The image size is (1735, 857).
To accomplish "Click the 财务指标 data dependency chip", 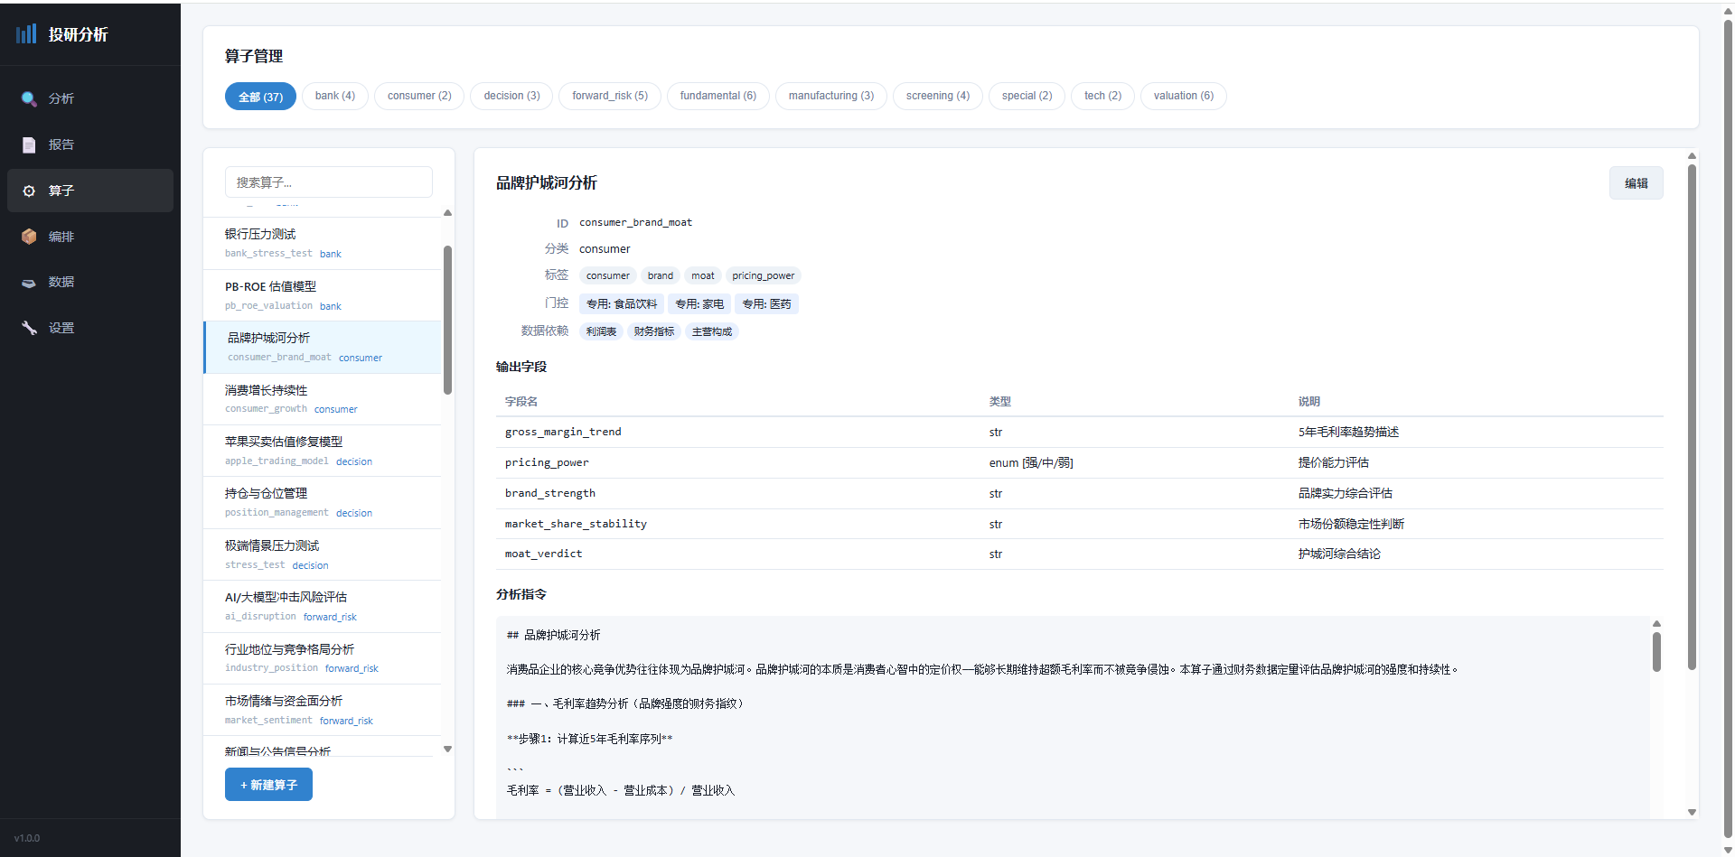I will coord(654,332).
